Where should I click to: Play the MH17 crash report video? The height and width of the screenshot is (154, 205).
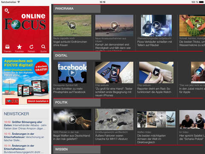click(x=114, y=119)
